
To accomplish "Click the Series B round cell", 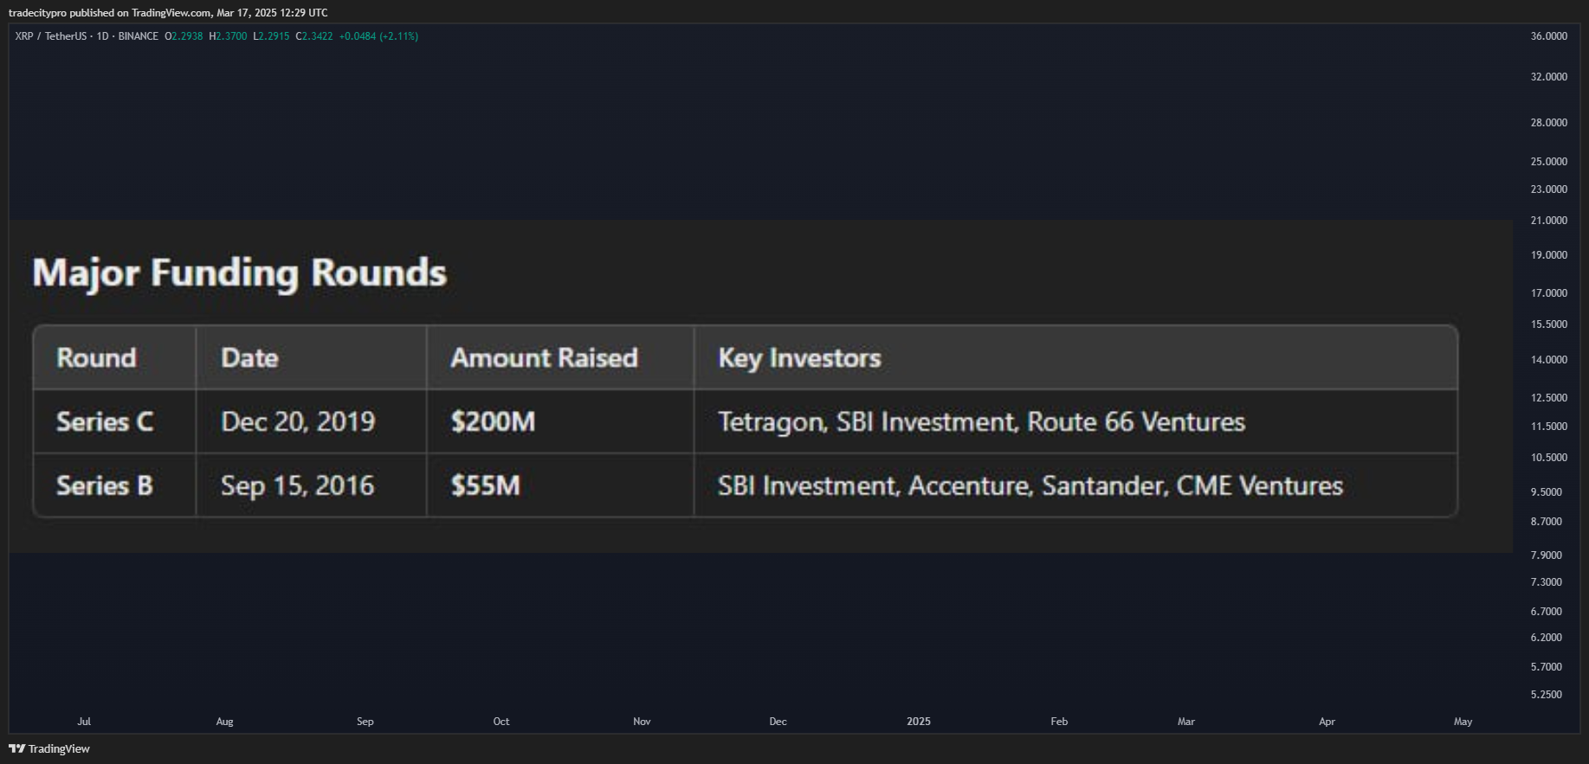I will [114, 485].
